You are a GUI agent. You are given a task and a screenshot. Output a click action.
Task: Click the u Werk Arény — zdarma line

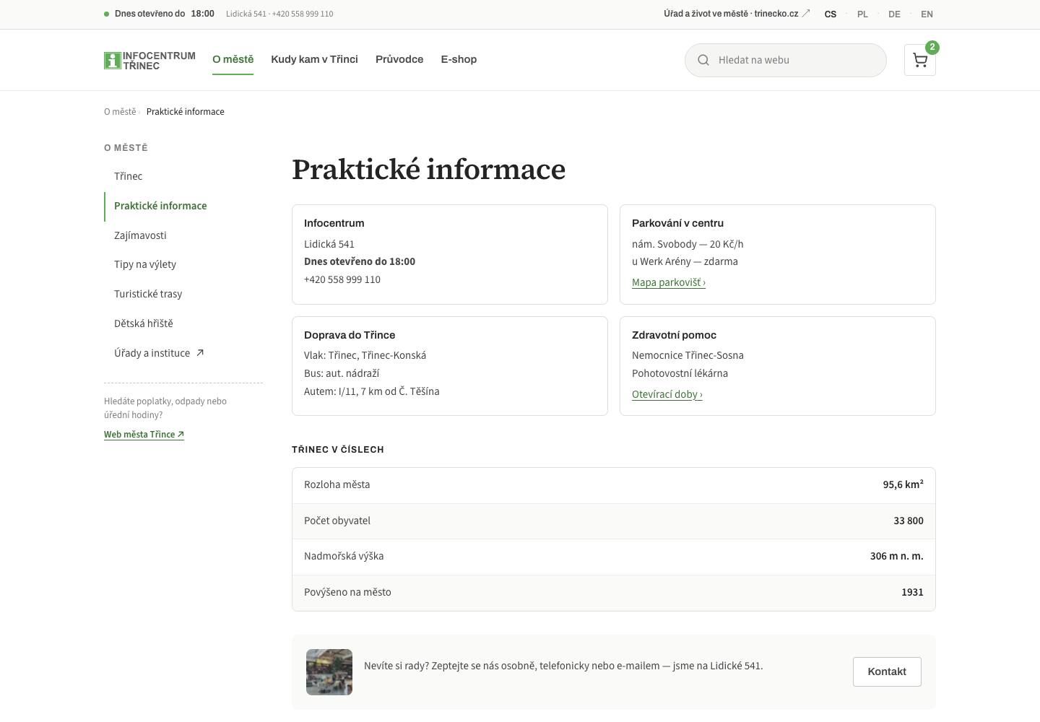click(x=685, y=261)
